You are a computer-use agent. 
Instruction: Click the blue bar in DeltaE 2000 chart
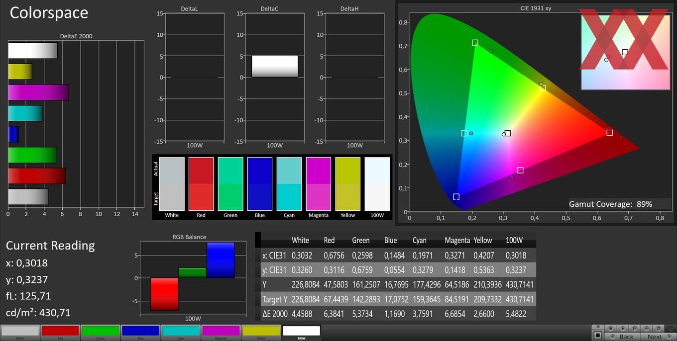[x=13, y=134]
